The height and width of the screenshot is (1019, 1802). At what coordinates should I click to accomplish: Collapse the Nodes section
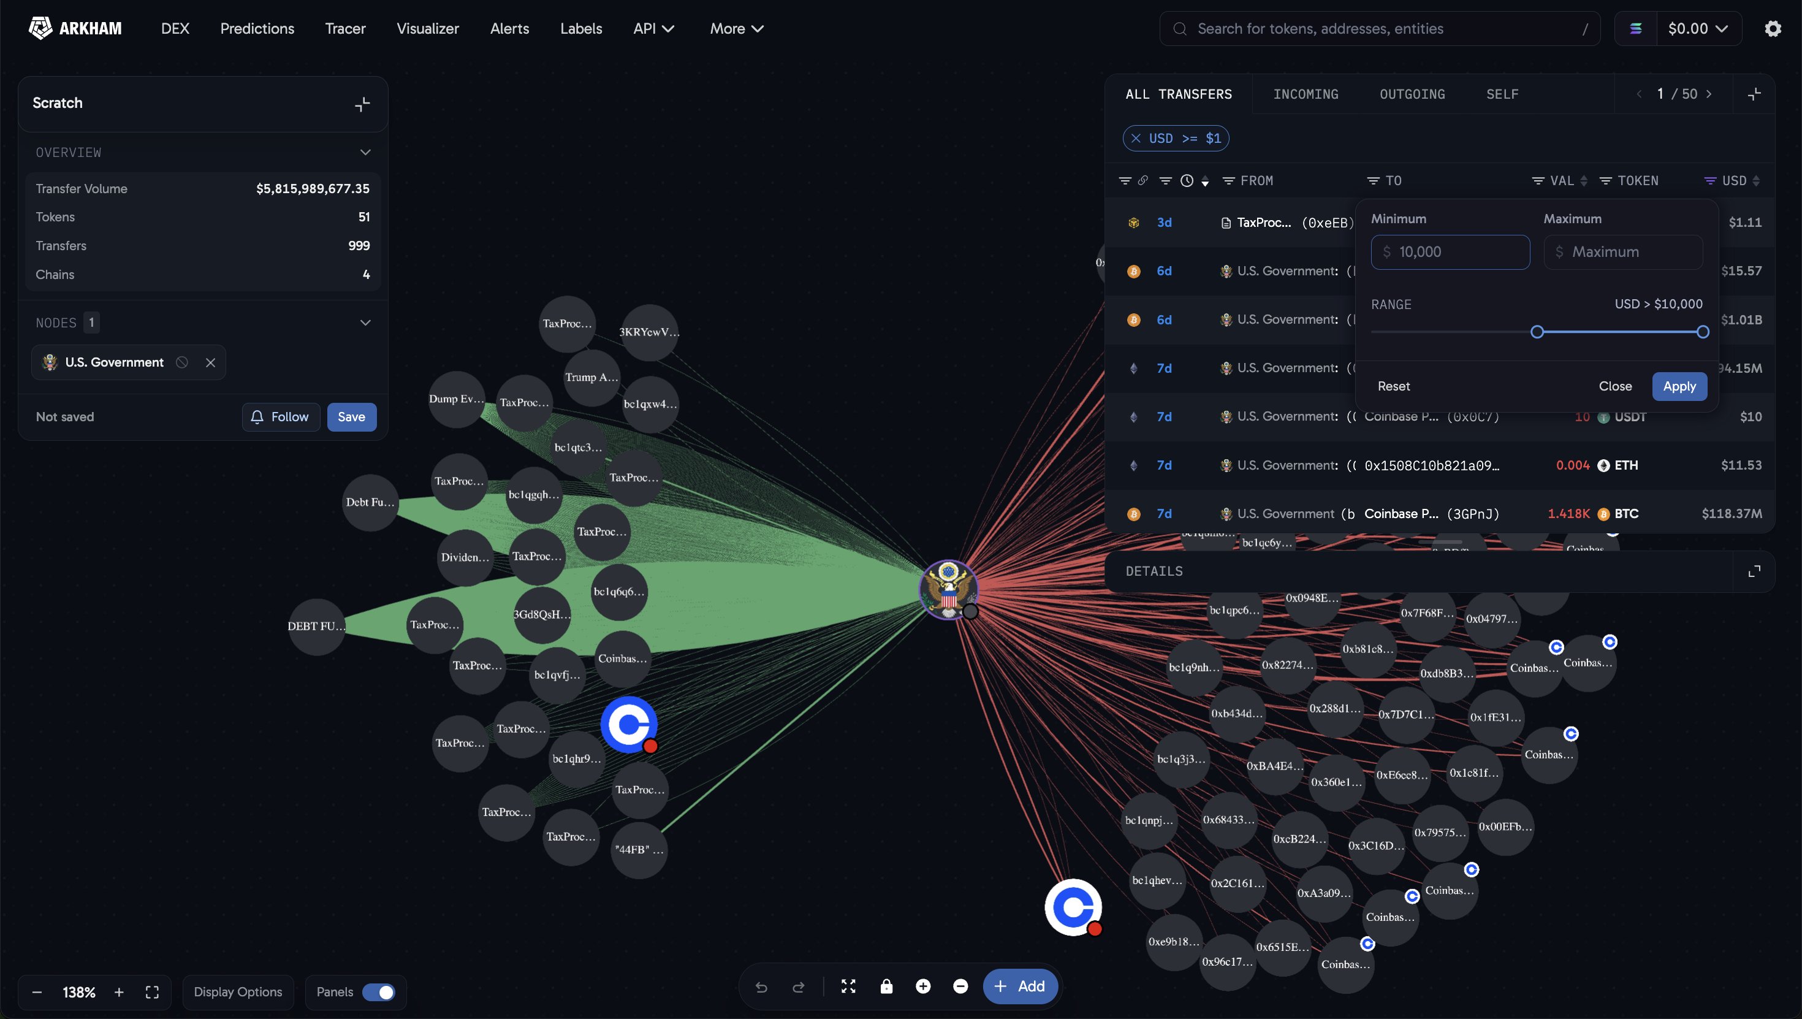[x=365, y=322]
